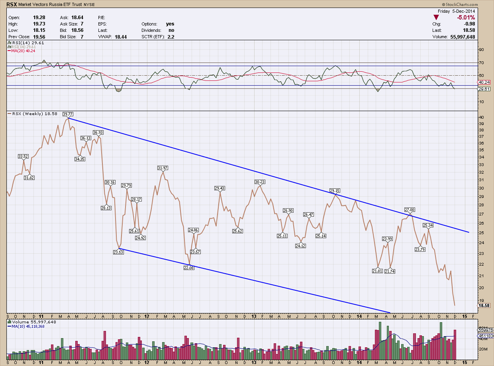This screenshot has width=494, height=366.
Task: Click the 29.61 right-axis RSI label
Action: [x=484, y=89]
